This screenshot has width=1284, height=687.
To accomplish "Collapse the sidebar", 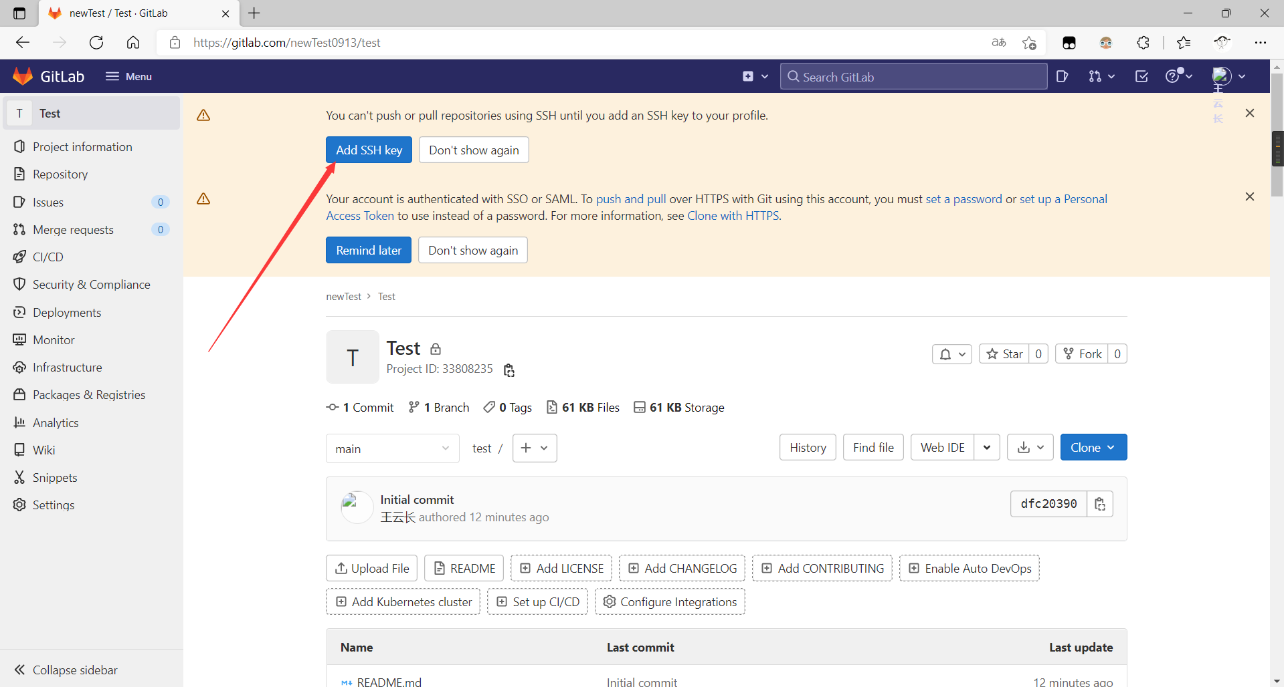I will 66,670.
